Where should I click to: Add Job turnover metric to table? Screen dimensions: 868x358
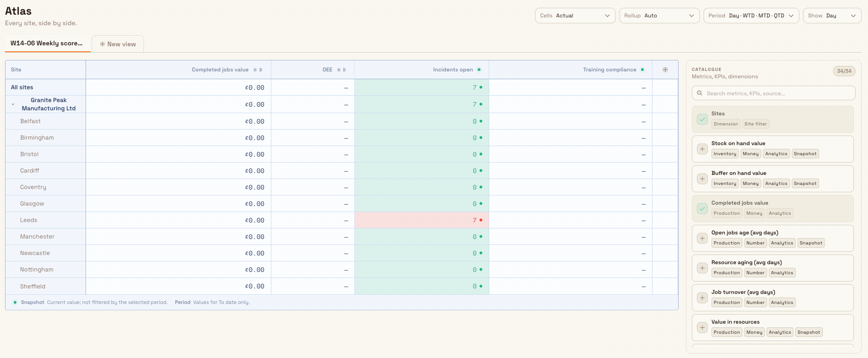(702, 298)
